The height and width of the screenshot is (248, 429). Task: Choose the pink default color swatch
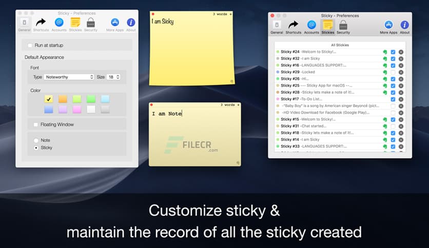[x=77, y=109]
